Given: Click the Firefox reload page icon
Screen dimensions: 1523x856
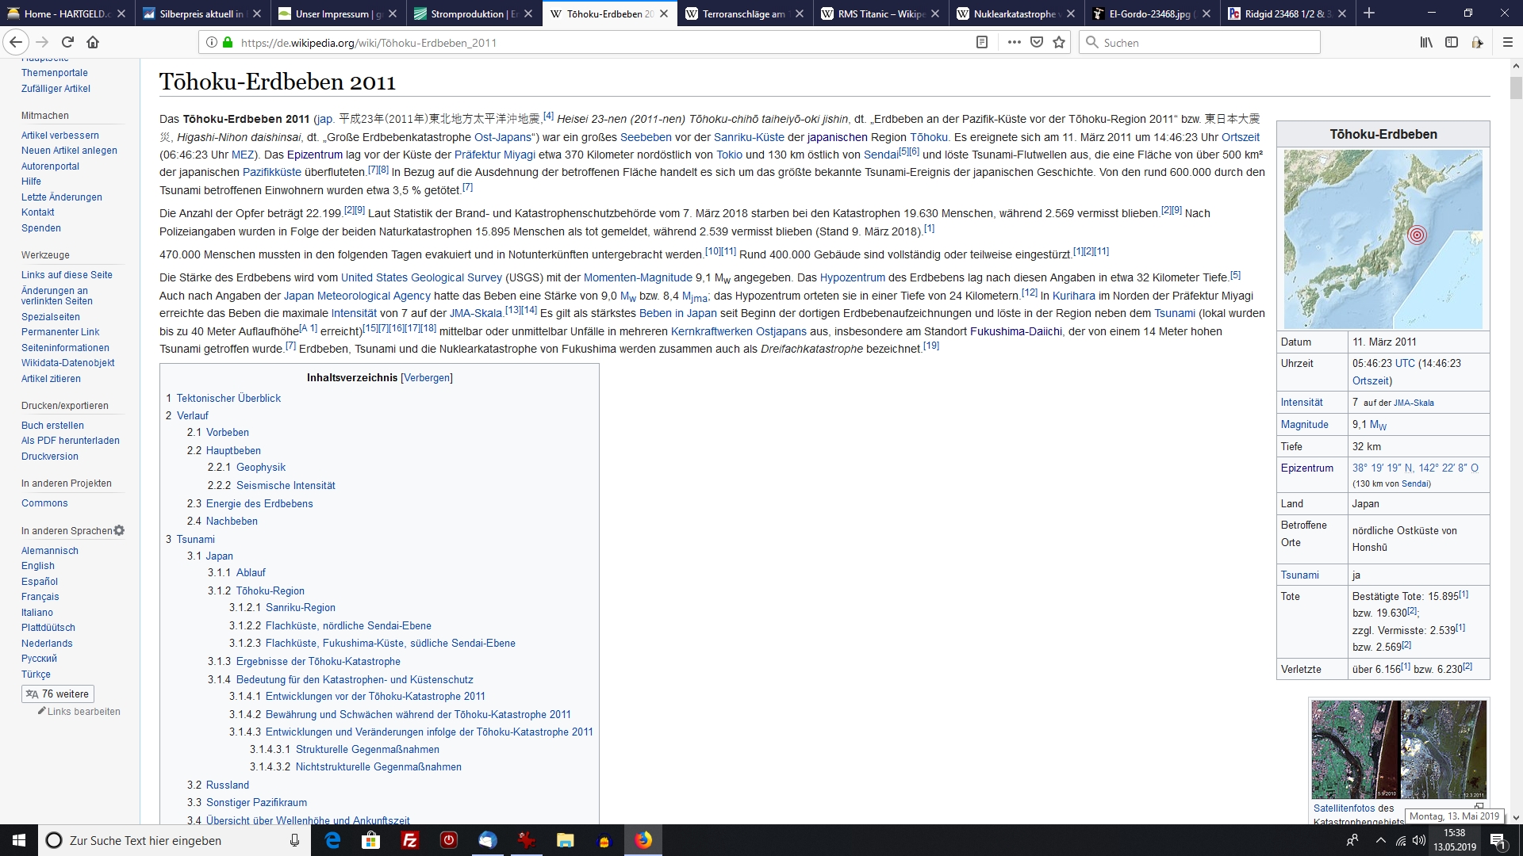Looking at the screenshot, I should pos(67,42).
